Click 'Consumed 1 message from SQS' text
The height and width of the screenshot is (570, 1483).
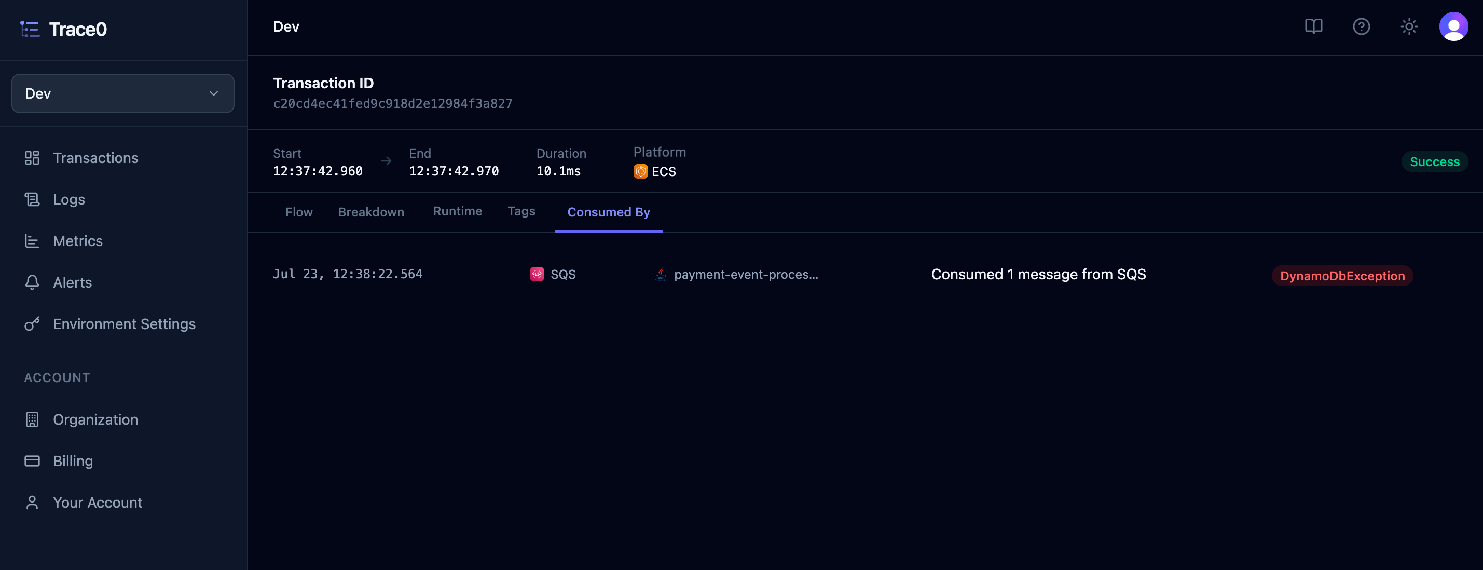tap(1038, 274)
